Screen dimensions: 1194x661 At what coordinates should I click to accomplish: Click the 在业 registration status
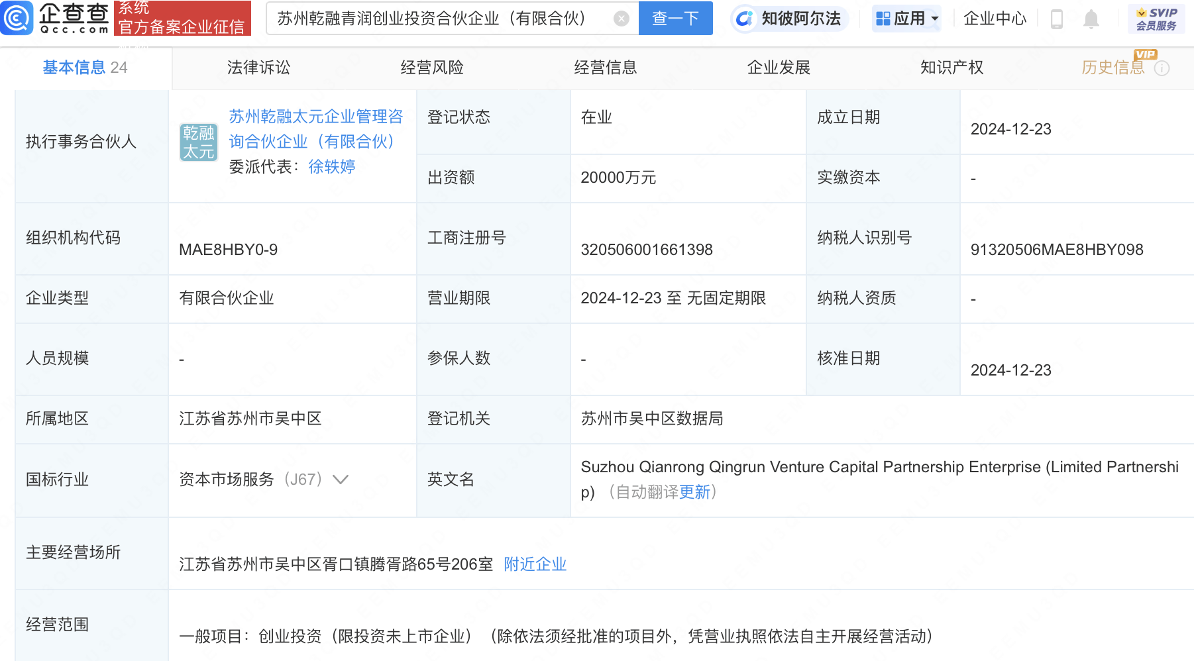pyautogui.click(x=596, y=117)
